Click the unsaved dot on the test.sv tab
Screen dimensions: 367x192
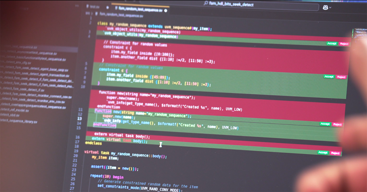pyautogui.click(x=107, y=7)
